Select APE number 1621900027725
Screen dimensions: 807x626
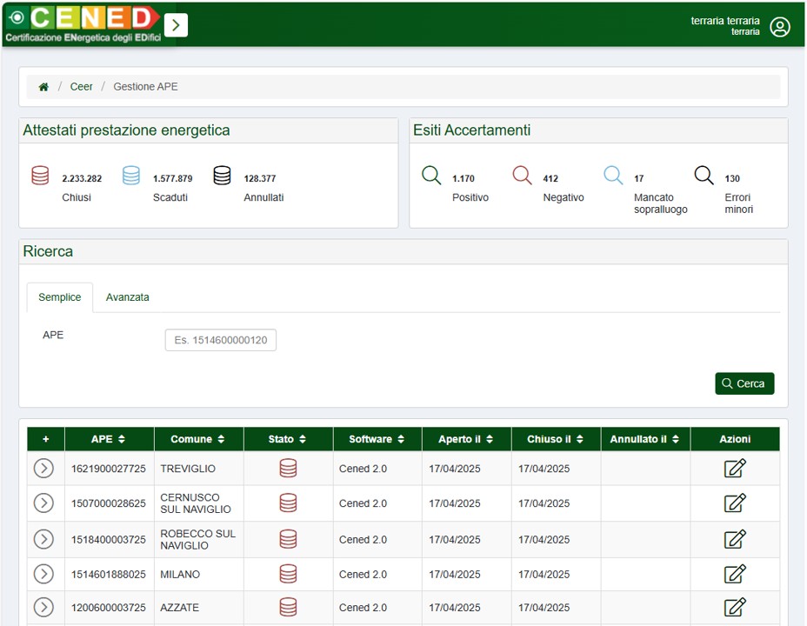click(x=109, y=469)
